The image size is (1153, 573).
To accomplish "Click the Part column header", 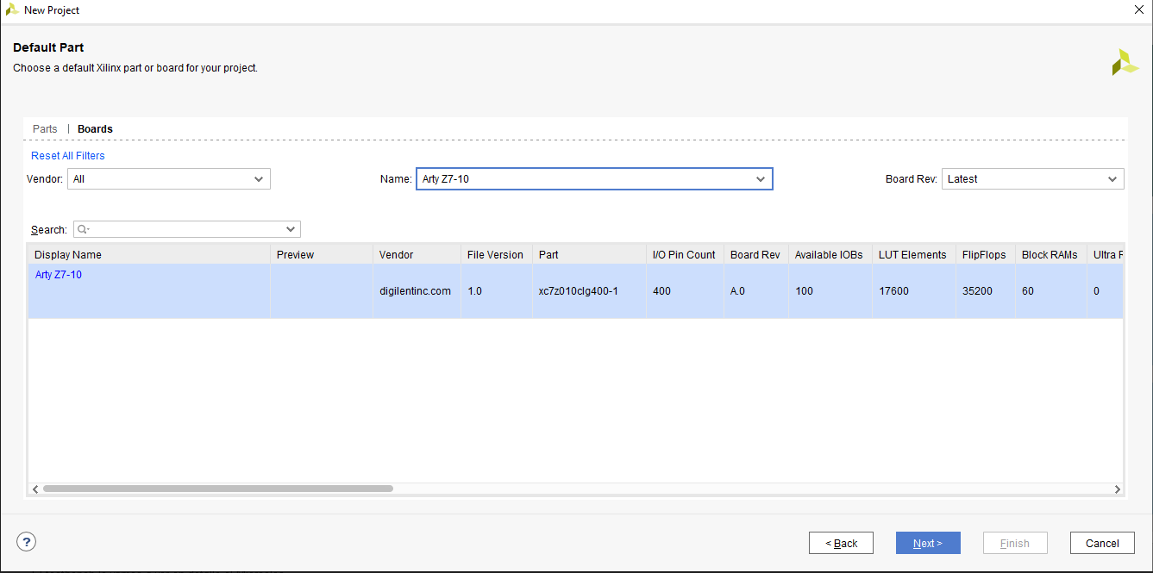I will click(x=589, y=254).
